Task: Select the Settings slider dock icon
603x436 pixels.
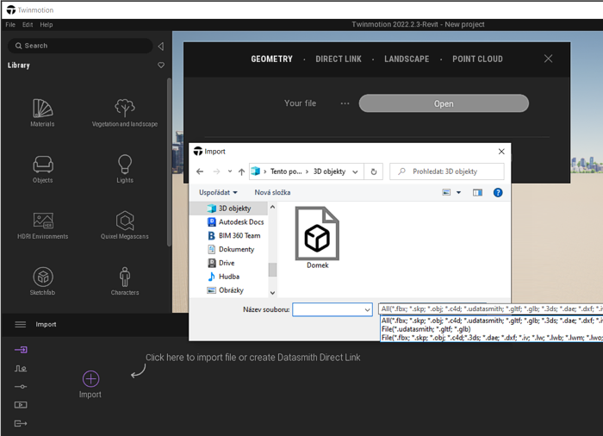Action: tap(21, 386)
